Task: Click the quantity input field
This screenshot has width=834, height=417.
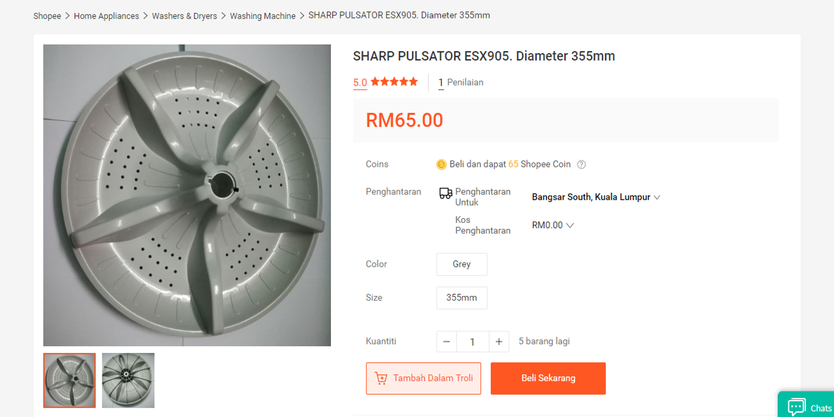Action: point(472,341)
